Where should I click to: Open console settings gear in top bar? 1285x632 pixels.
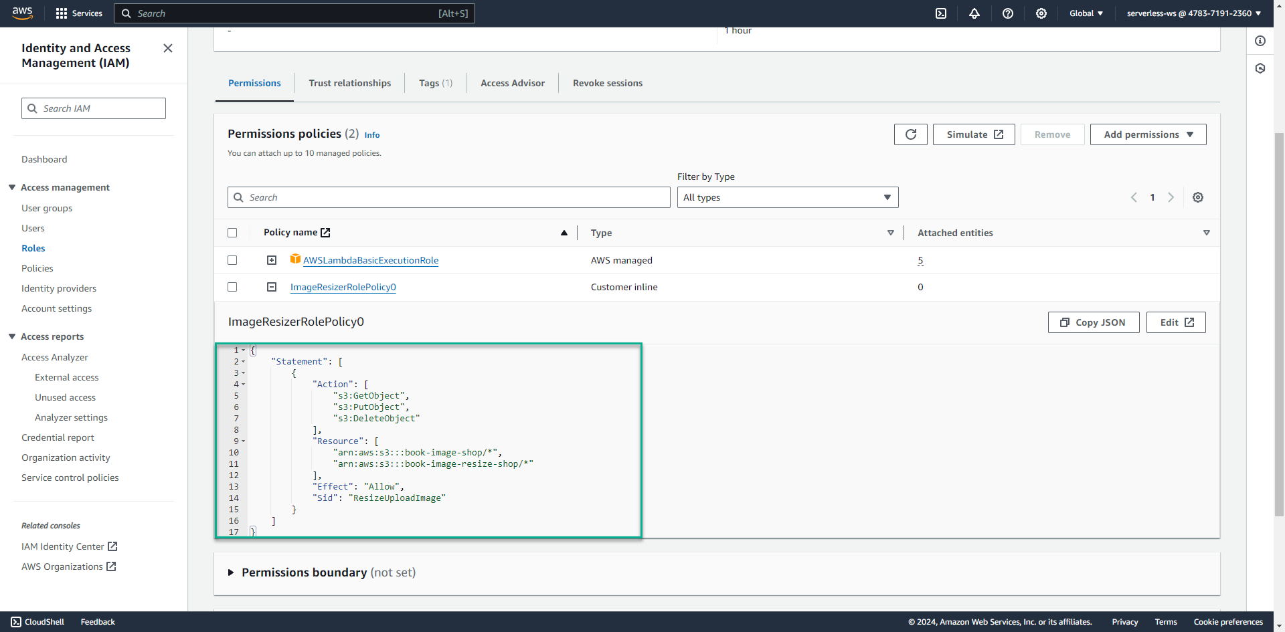(x=1041, y=13)
